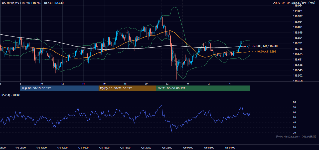Click midnight hour label 0 under price chart
Viewport: 319px width, 150px height.
click(188, 83)
